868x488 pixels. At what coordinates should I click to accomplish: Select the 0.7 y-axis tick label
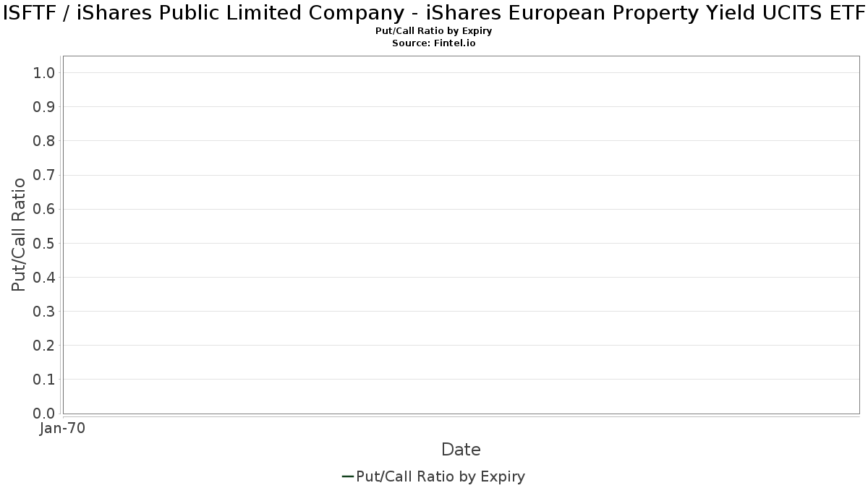(x=45, y=175)
